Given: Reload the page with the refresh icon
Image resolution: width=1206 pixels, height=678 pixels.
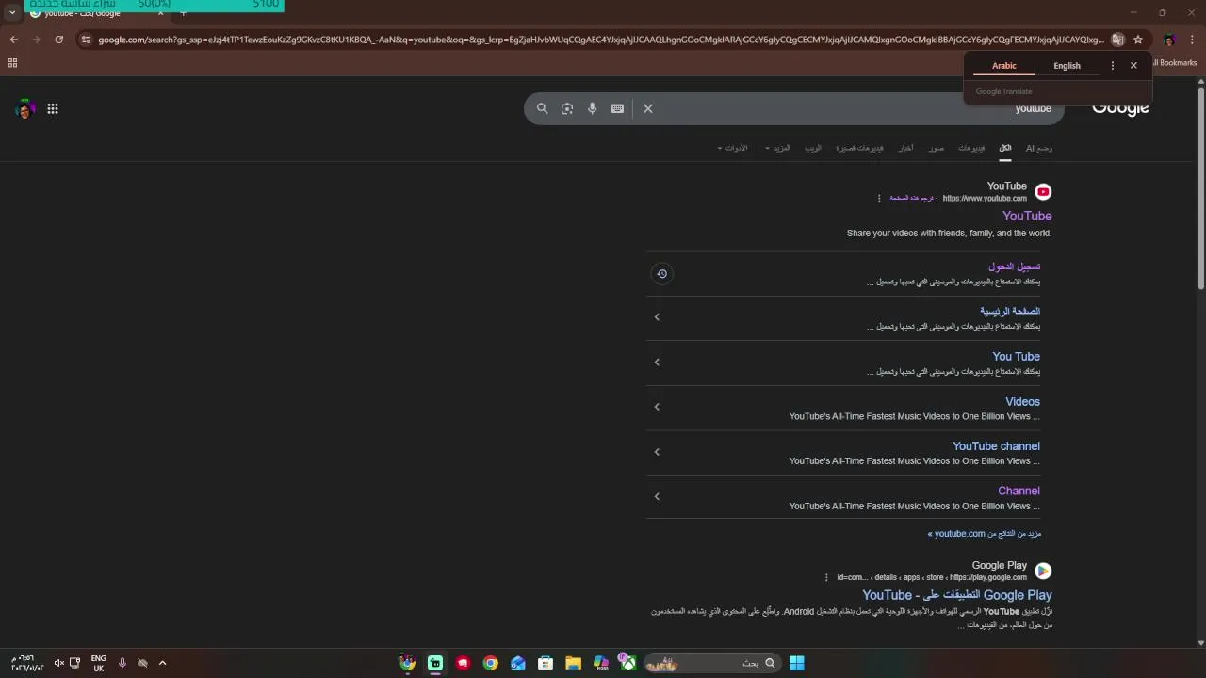Looking at the screenshot, I should click(58, 40).
